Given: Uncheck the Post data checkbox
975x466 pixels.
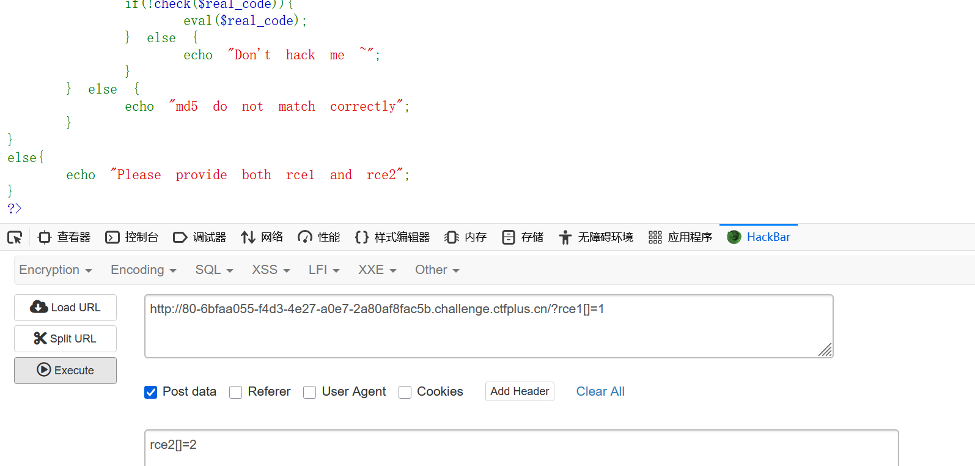Looking at the screenshot, I should pos(151,392).
